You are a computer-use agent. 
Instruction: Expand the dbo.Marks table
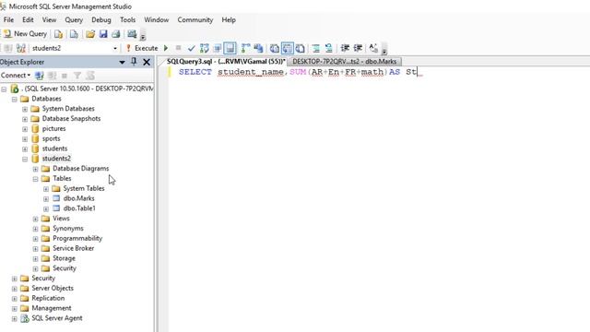point(46,199)
